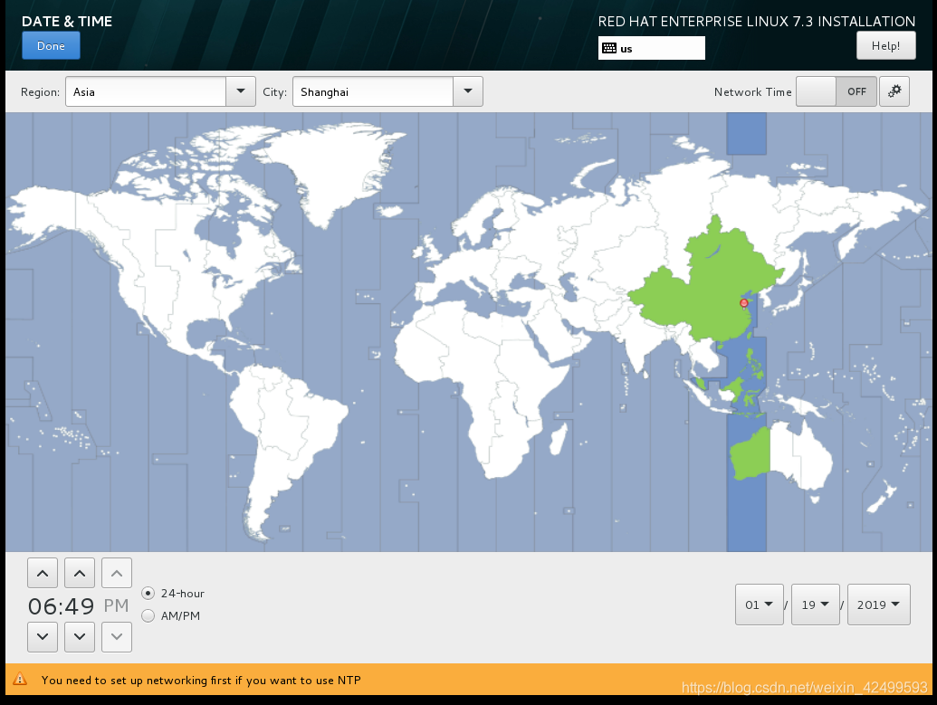
Task: Click the Shanghai red location marker
Action: (x=744, y=303)
